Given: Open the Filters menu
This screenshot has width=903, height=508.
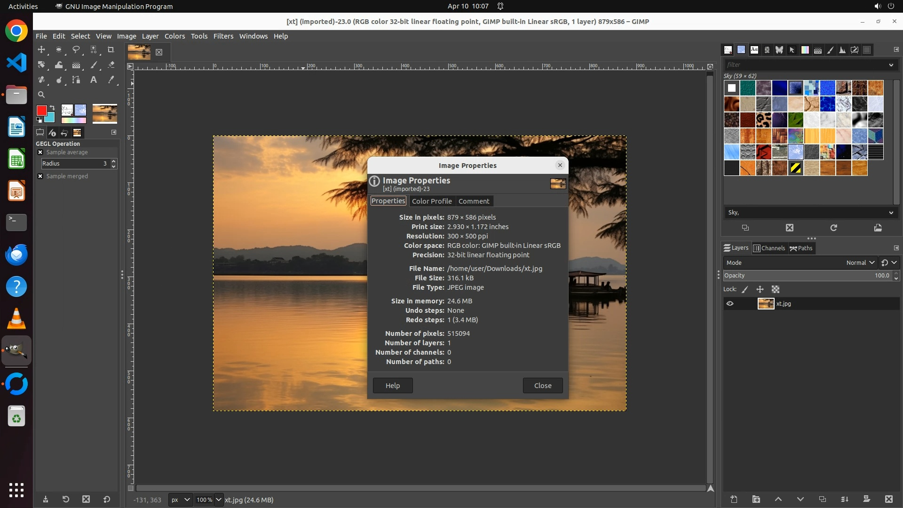Looking at the screenshot, I should 223,36.
